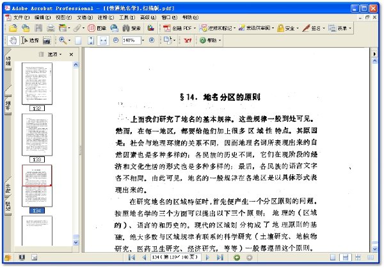Select the Hand tool
Image resolution: width=384 pixels, height=268 pixels.
click(13, 40)
